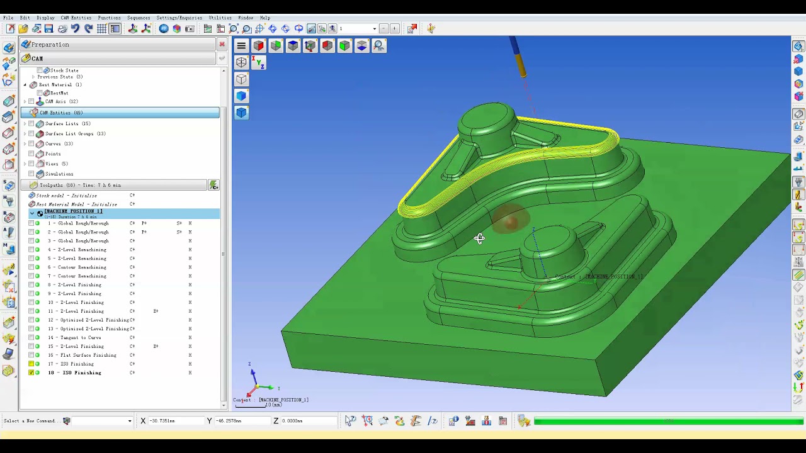
Task: Click the Preparation panel header
Action: (x=118, y=45)
